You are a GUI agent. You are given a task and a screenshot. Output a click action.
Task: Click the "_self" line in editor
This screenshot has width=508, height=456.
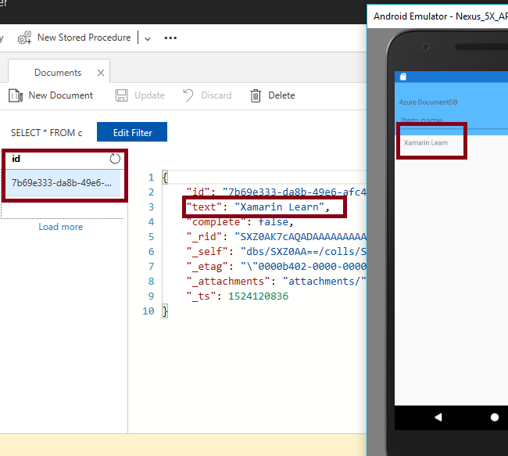coord(277,252)
